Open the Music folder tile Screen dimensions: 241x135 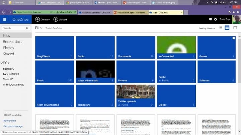click(x=55, y=72)
